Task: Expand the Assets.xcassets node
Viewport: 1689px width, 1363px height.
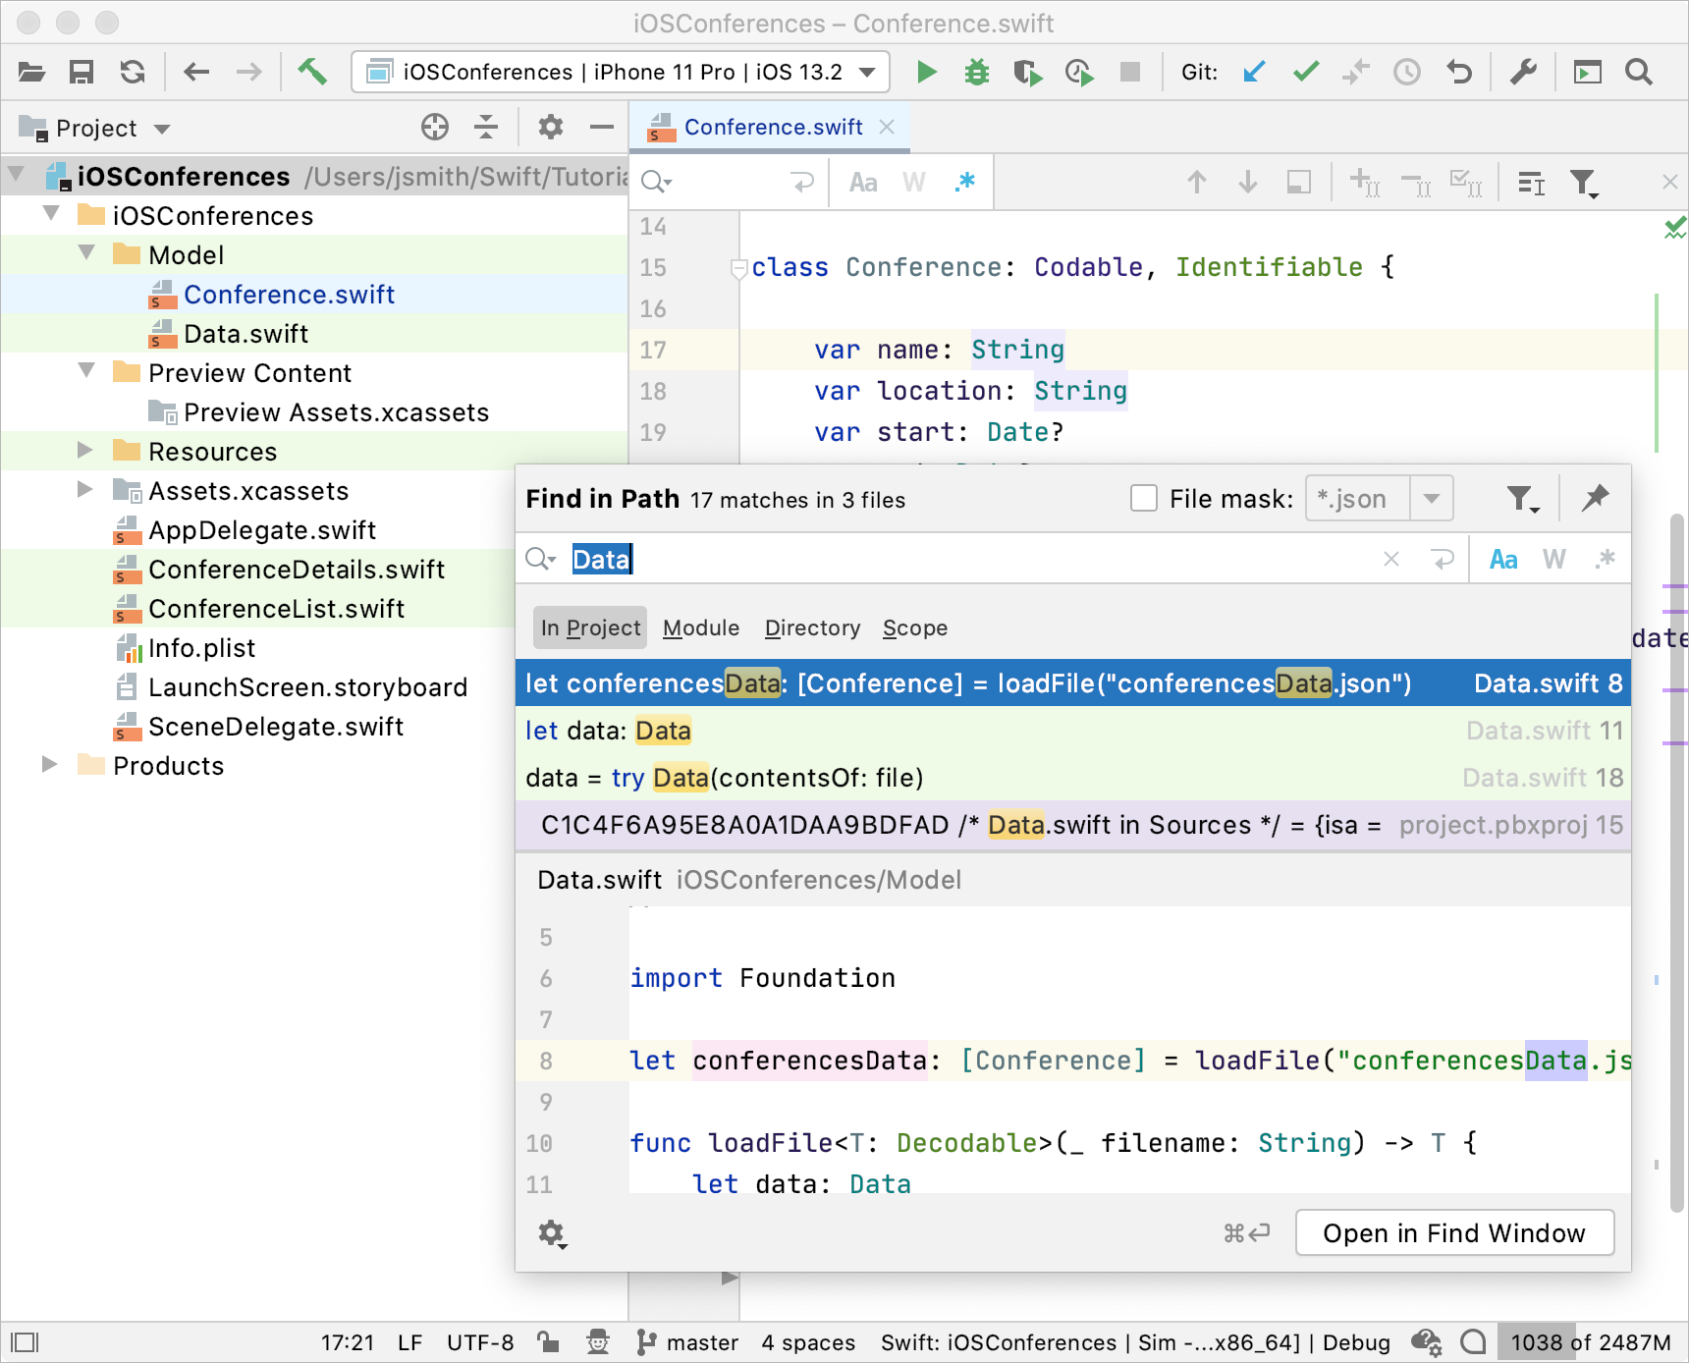Action: pyautogui.click(x=85, y=489)
